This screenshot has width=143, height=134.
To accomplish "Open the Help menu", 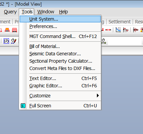I will pyautogui.click(x=63, y=12).
